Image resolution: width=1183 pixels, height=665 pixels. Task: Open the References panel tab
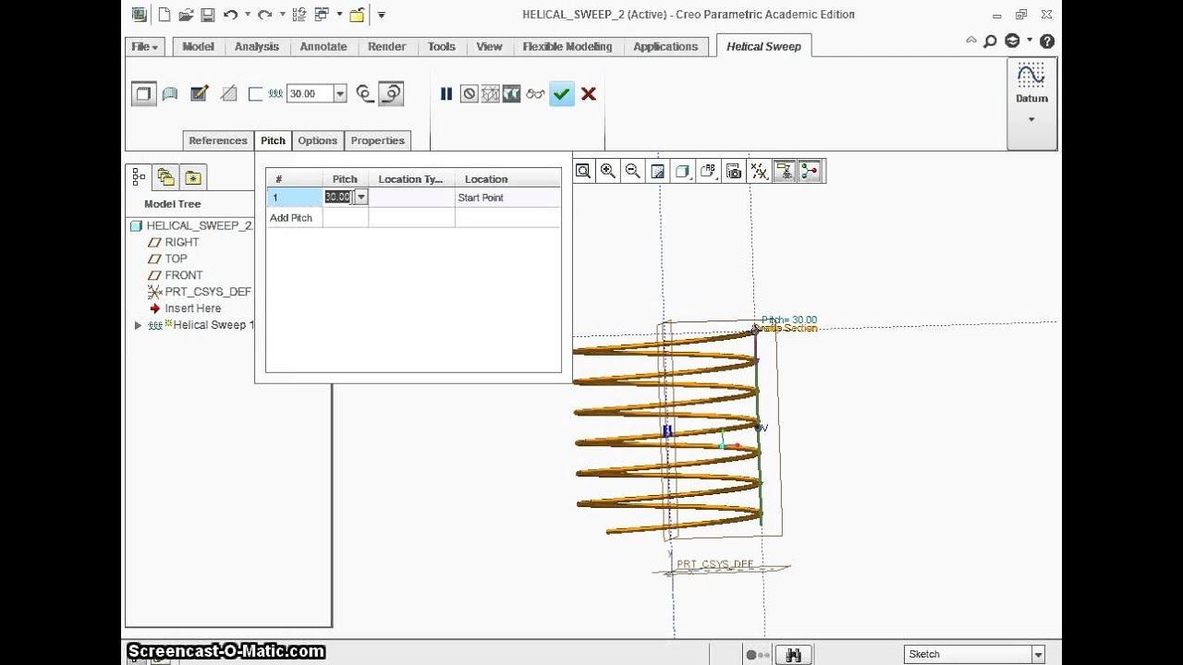click(218, 140)
